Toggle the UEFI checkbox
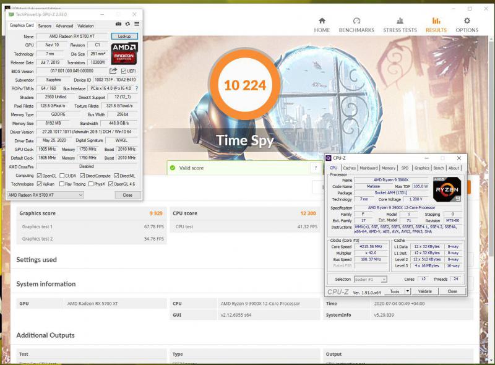 (124, 71)
